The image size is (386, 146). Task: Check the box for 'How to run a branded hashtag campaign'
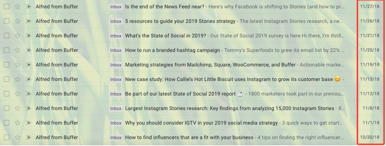(x=7, y=50)
